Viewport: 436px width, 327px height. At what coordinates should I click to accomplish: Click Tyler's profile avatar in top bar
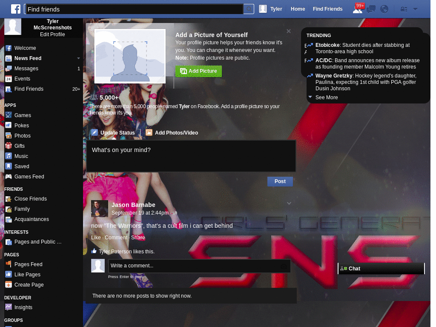pyautogui.click(x=263, y=9)
